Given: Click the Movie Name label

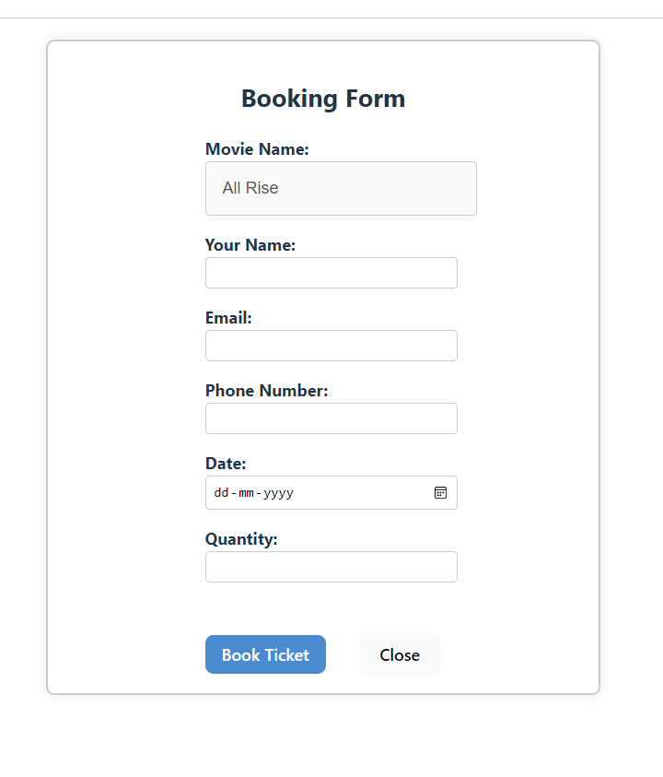Looking at the screenshot, I should [257, 149].
